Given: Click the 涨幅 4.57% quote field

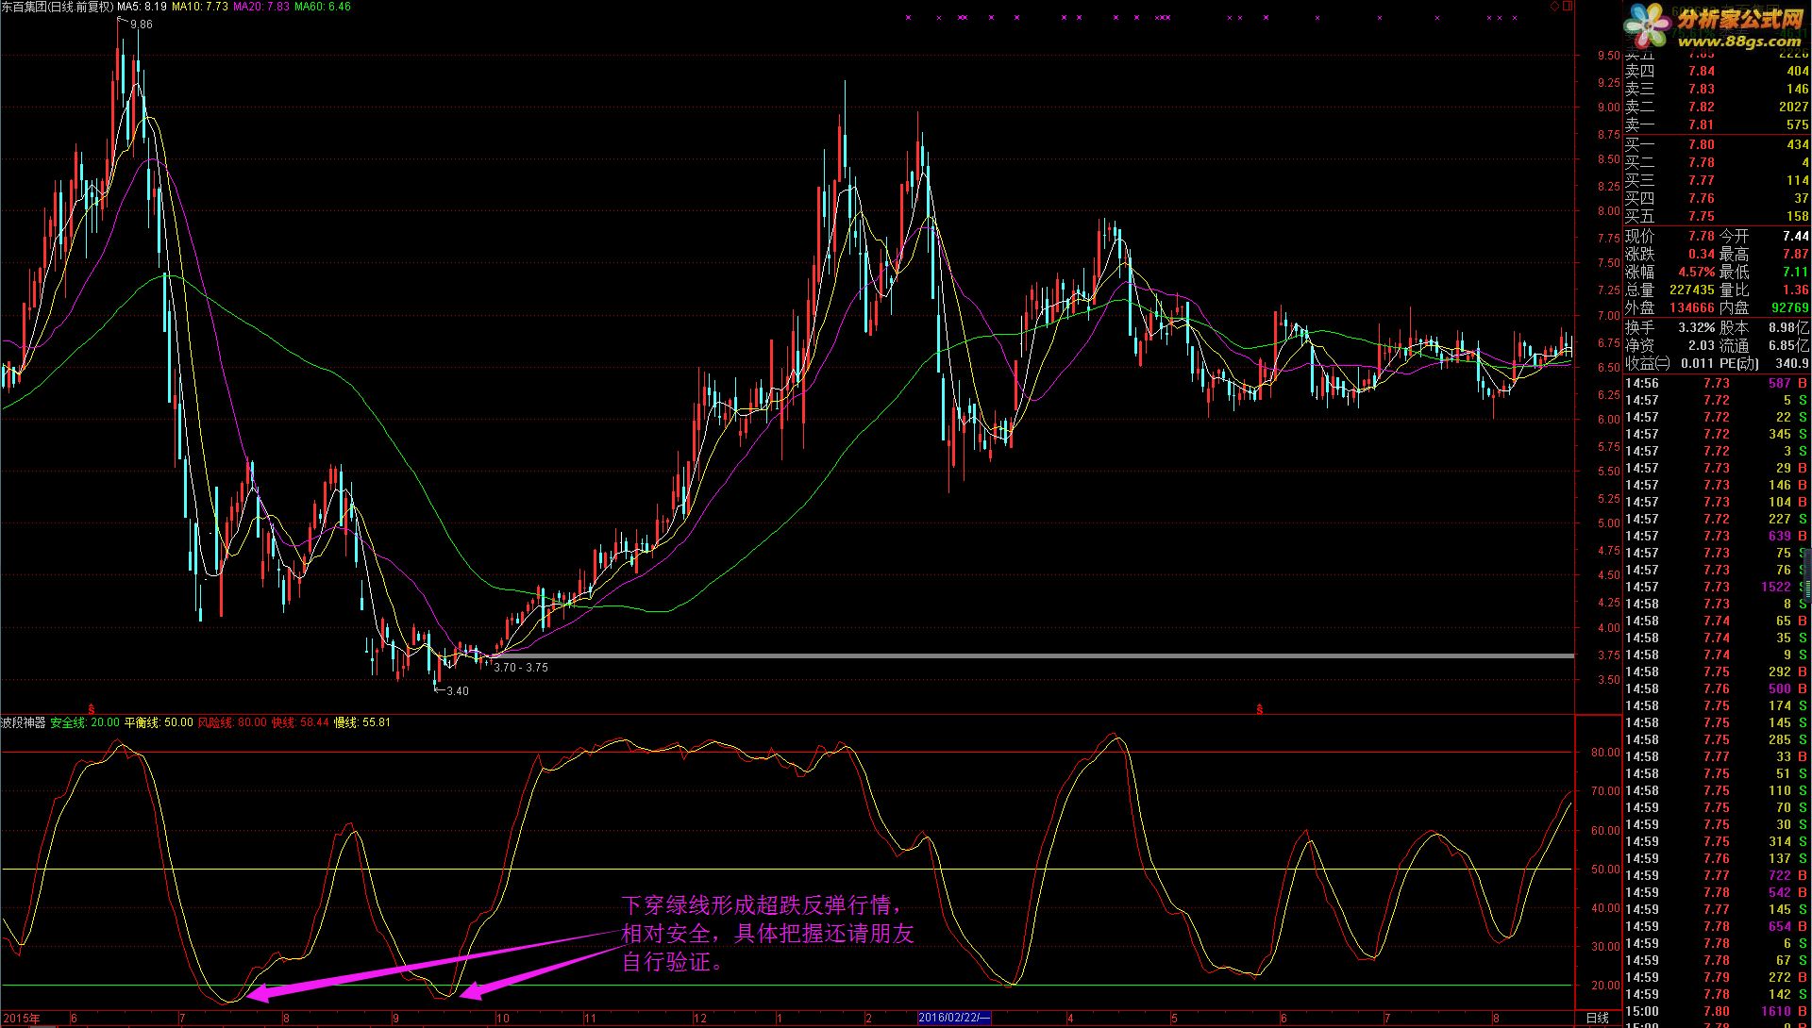Looking at the screenshot, I should click(x=1669, y=272).
